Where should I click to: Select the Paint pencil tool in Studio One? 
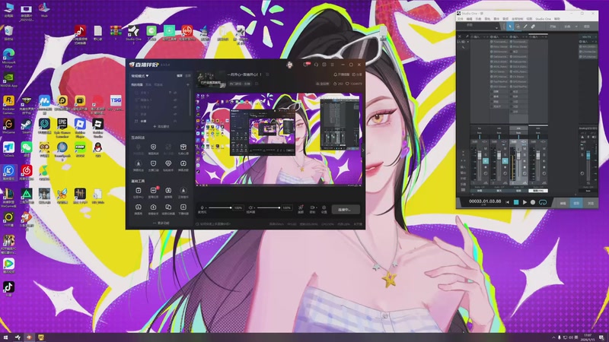(x=525, y=27)
